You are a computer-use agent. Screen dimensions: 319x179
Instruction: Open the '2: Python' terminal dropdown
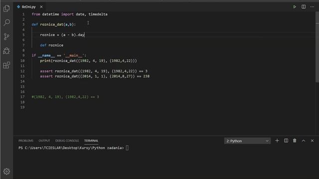click(247, 141)
